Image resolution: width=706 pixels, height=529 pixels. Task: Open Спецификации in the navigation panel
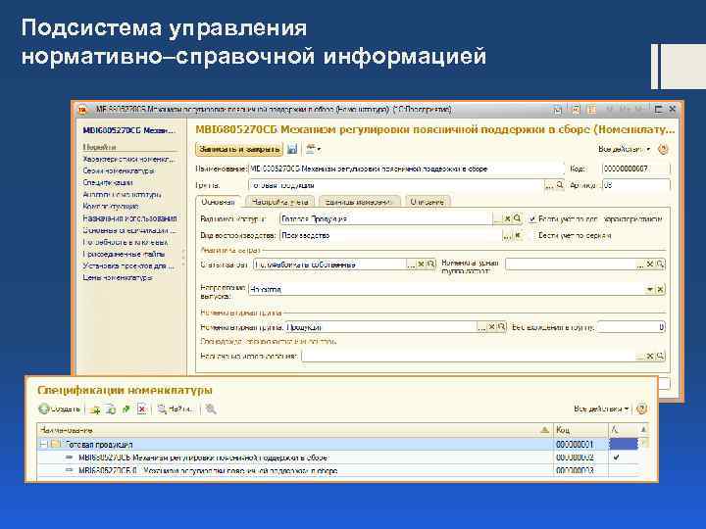108,182
